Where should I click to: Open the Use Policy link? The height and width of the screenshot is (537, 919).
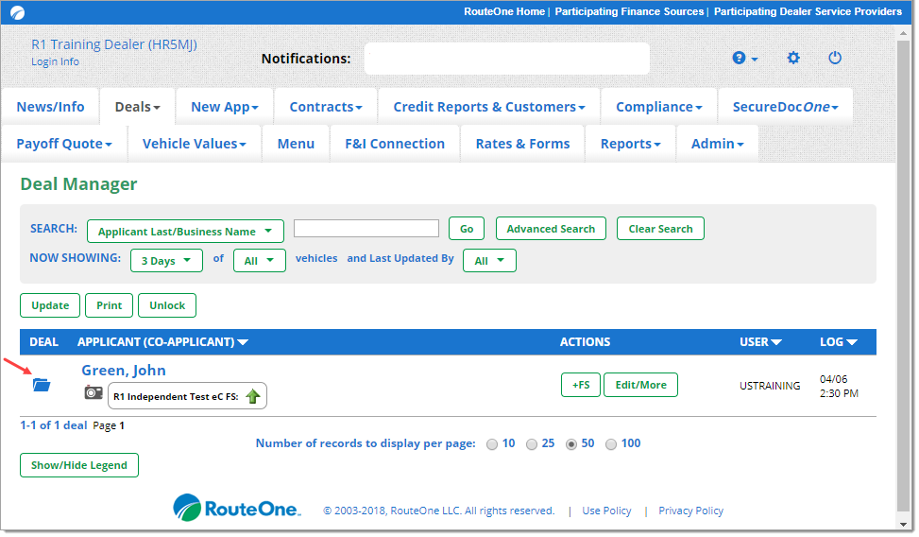tap(606, 511)
